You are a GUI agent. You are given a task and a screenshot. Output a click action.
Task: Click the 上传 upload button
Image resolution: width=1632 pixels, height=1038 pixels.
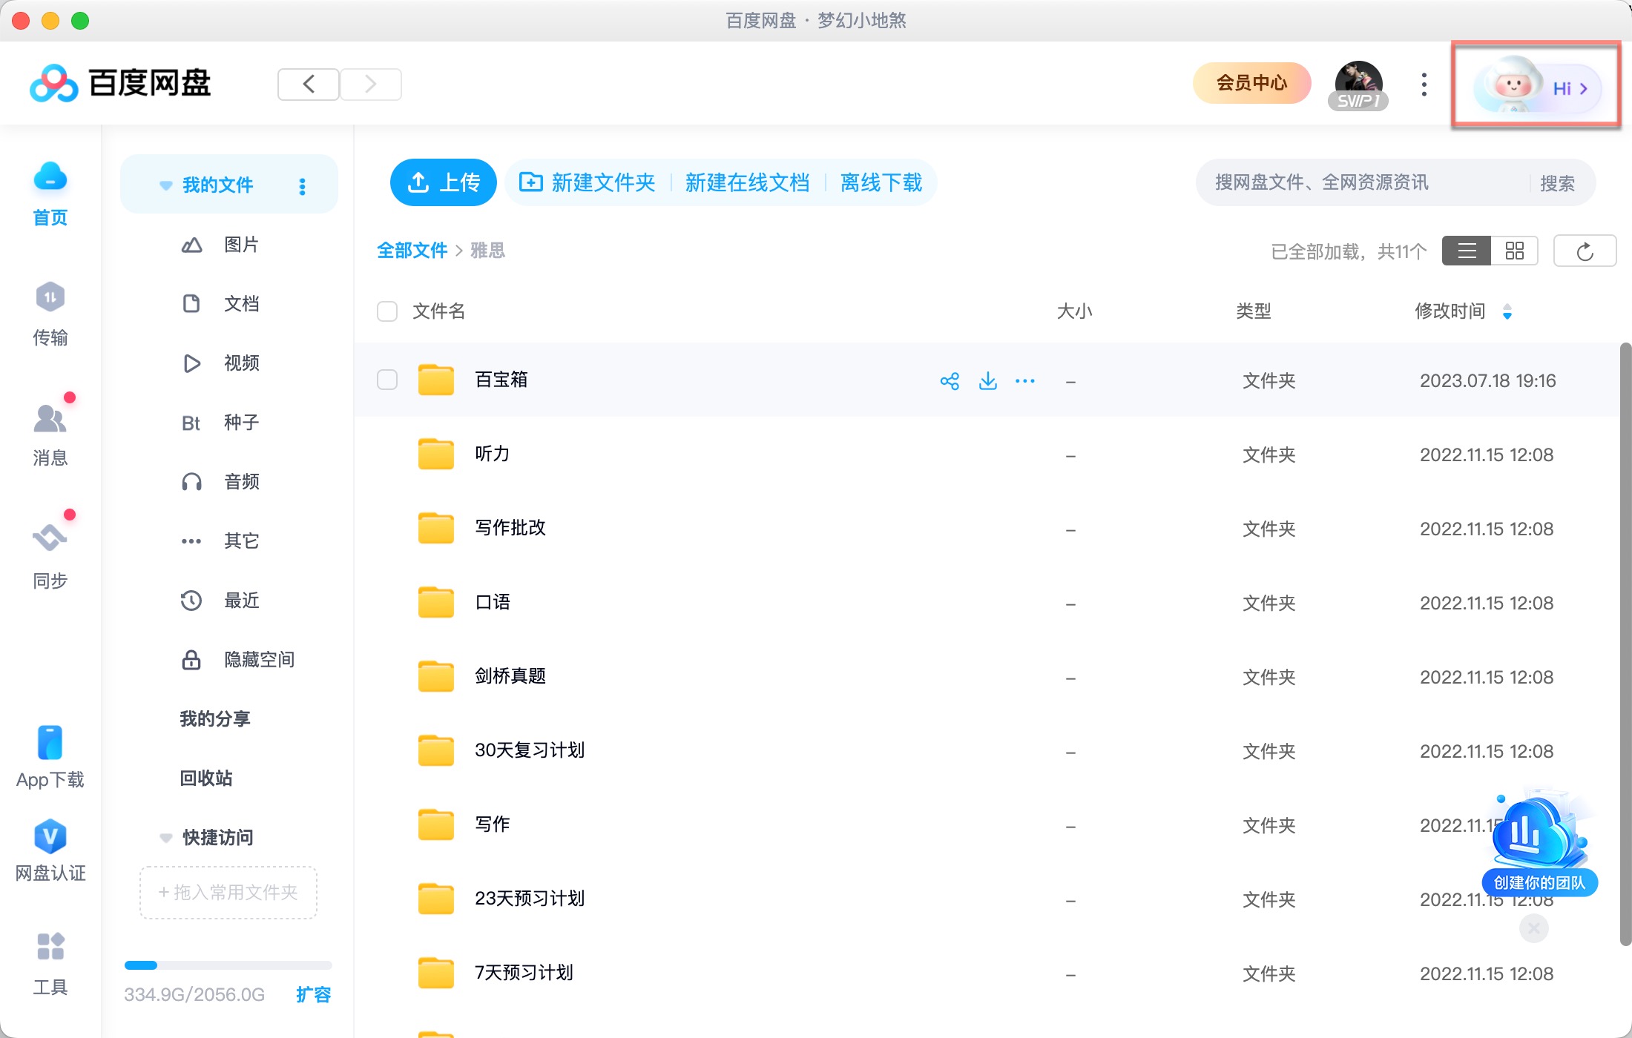[x=444, y=182]
